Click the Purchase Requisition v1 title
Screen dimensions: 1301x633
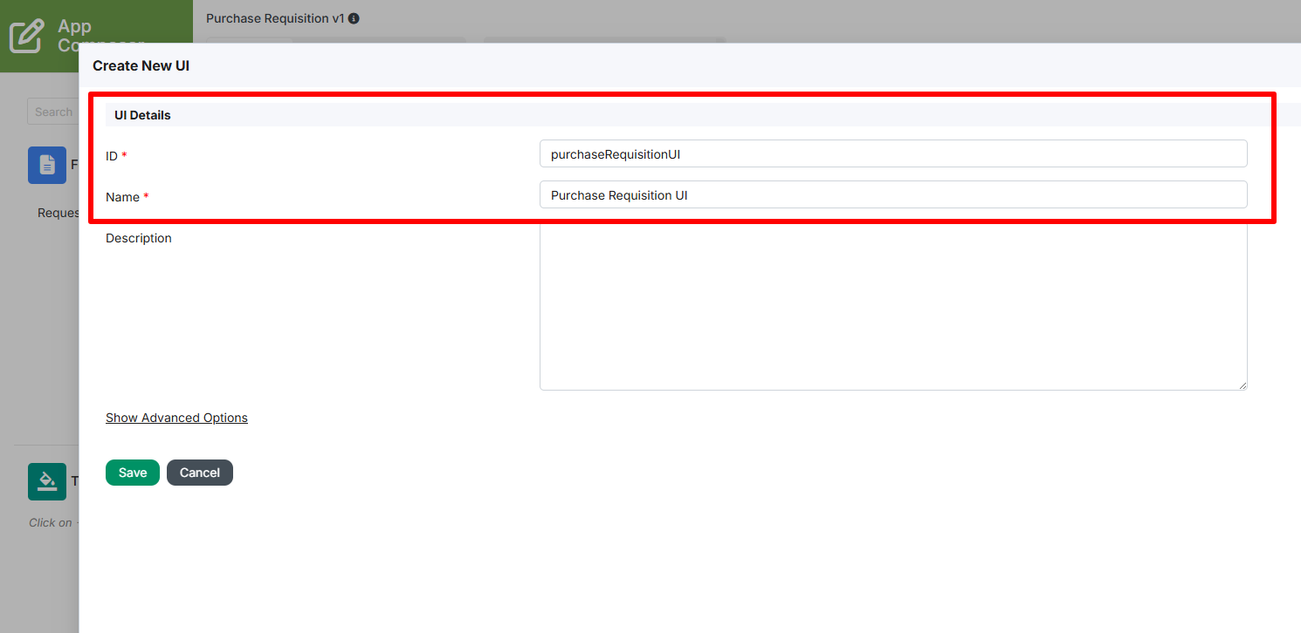pyautogui.click(x=275, y=18)
